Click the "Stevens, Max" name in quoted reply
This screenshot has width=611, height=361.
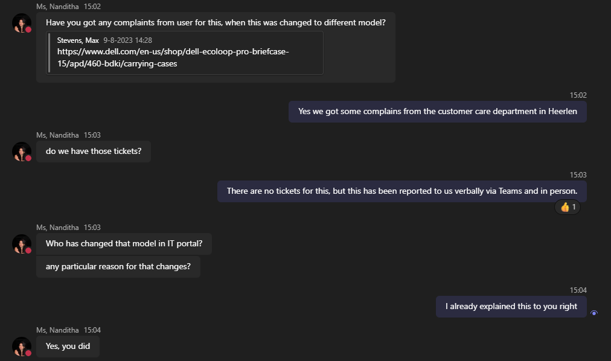[78, 40]
